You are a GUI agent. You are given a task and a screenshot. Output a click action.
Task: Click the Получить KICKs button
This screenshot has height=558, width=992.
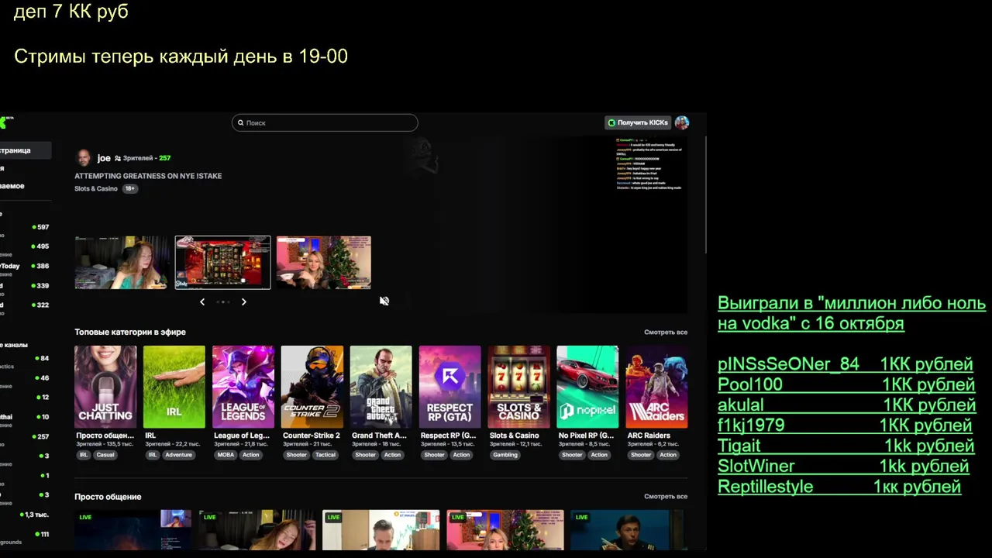(x=637, y=122)
